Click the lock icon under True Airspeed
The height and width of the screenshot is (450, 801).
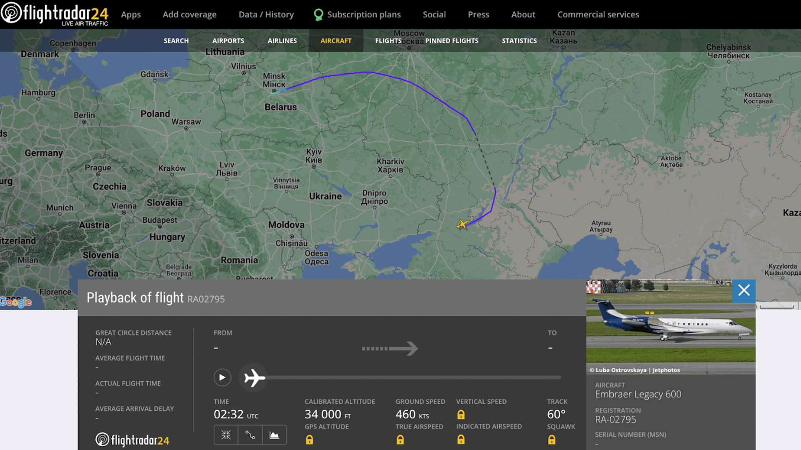[x=400, y=440]
